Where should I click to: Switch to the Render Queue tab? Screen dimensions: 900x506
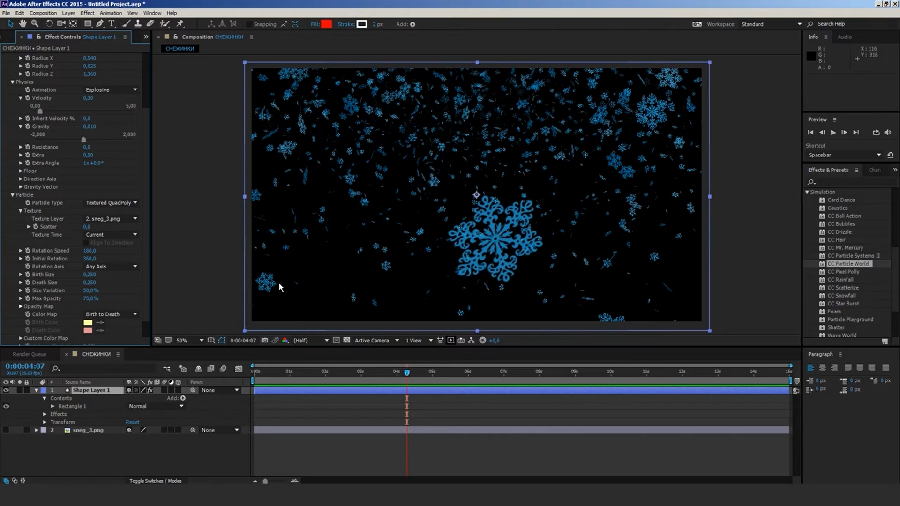[x=29, y=354]
